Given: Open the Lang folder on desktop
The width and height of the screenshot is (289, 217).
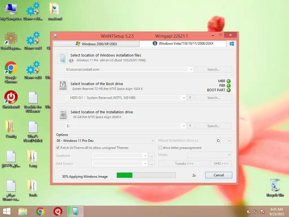Looking at the screenshot, I should click(x=33, y=158).
